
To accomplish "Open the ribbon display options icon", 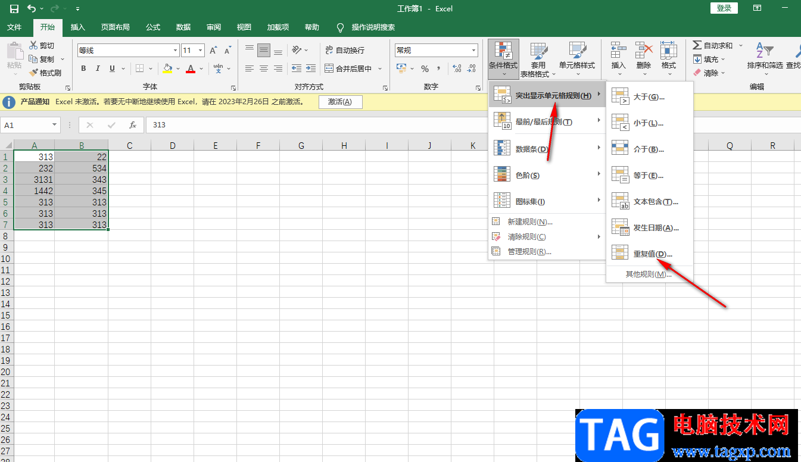I will [x=757, y=8].
